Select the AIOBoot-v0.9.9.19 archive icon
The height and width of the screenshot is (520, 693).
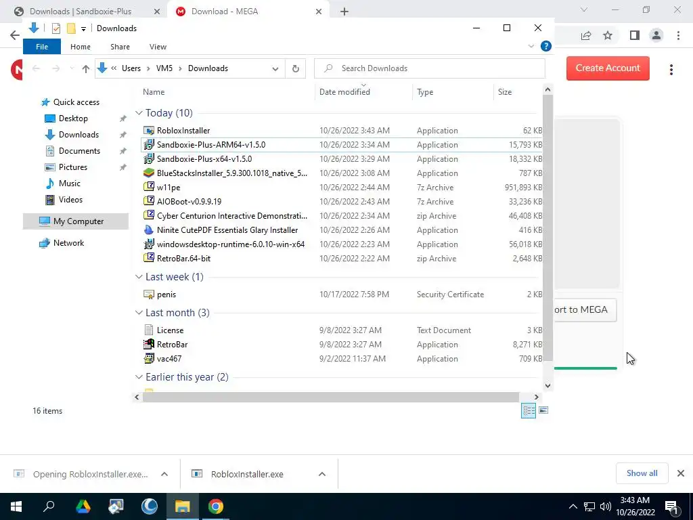tap(149, 201)
